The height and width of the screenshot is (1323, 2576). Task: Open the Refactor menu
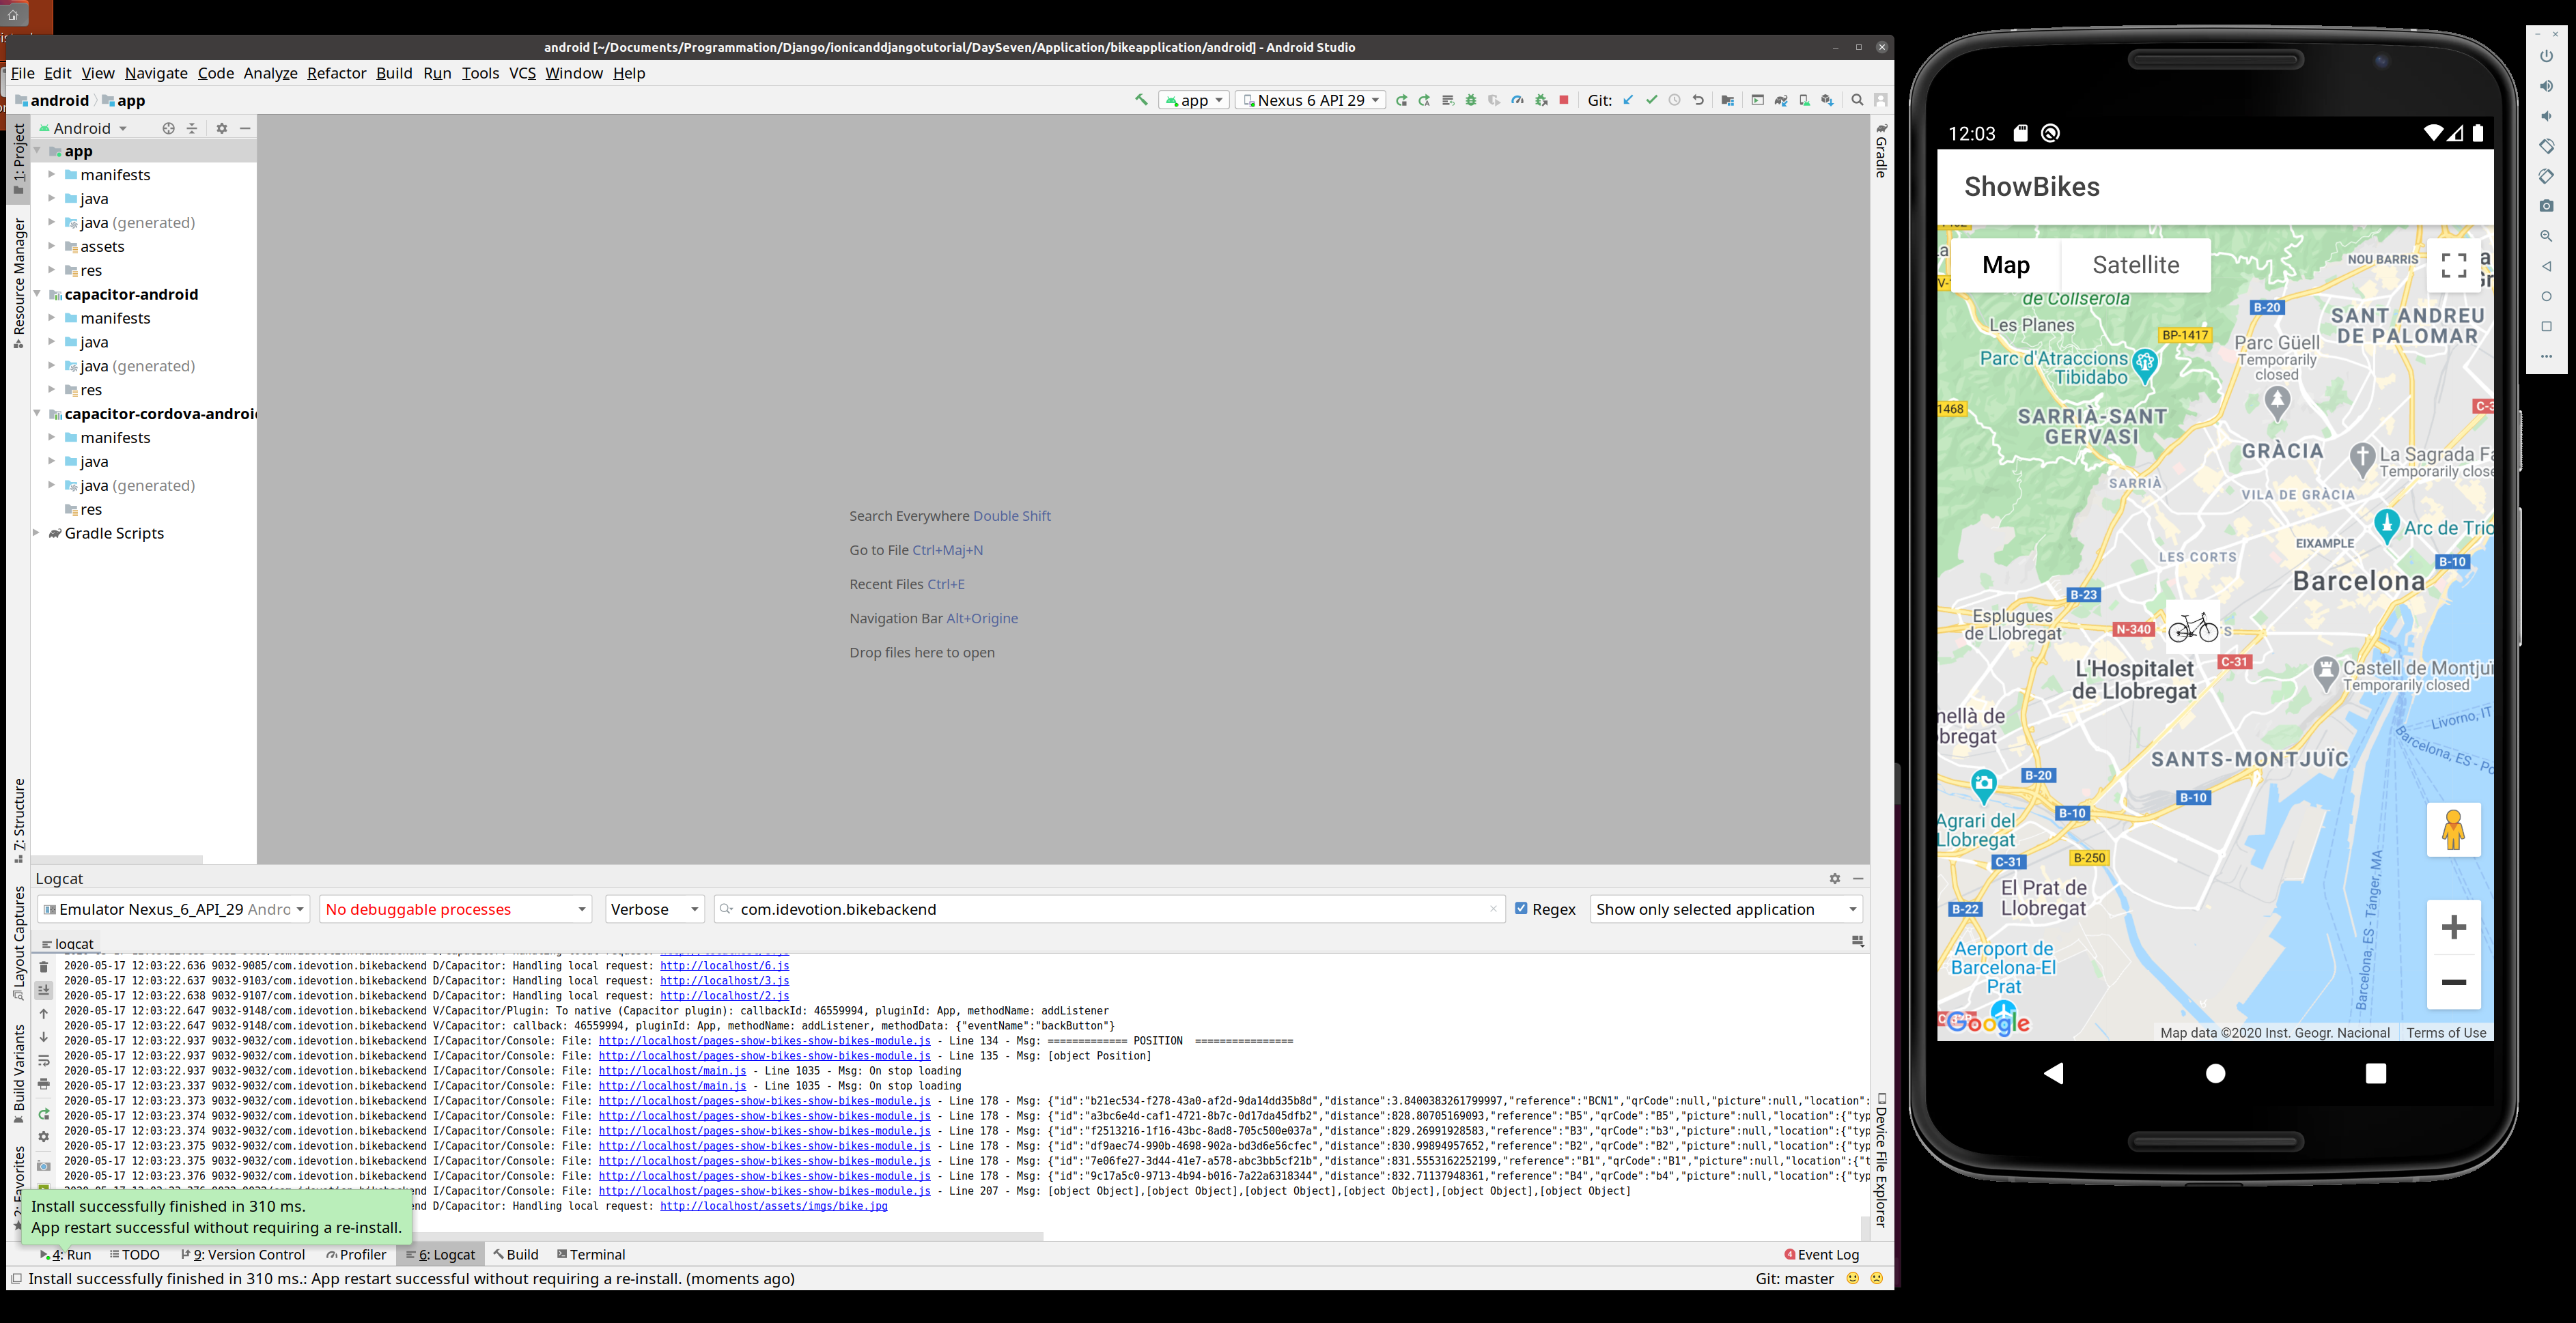point(336,73)
